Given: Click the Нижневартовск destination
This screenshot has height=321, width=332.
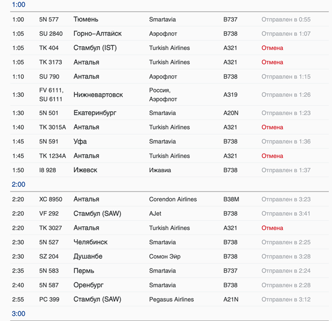Looking at the screenshot, I should click(98, 95).
